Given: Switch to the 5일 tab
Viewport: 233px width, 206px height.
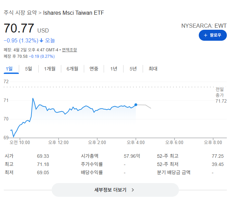Looking at the screenshot, I should pyautogui.click(x=28, y=69).
